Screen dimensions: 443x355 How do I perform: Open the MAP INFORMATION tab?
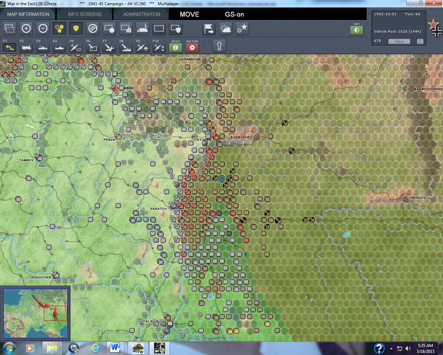tap(28, 14)
